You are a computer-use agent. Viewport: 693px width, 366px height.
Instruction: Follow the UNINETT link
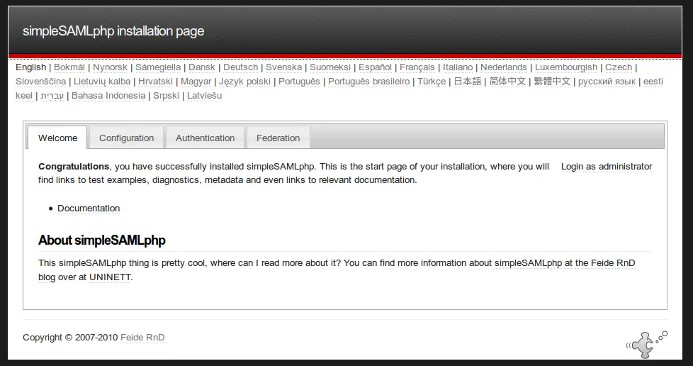pos(110,277)
